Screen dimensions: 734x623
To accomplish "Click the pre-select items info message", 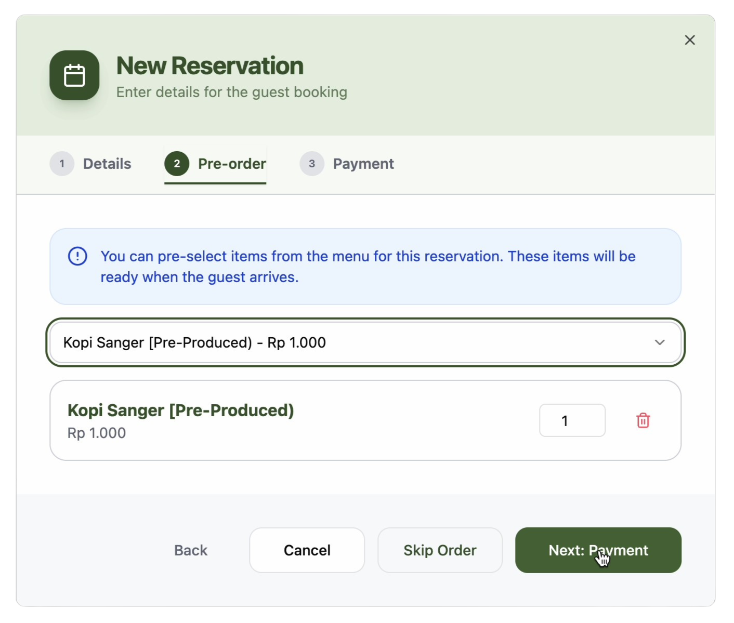I will [368, 267].
